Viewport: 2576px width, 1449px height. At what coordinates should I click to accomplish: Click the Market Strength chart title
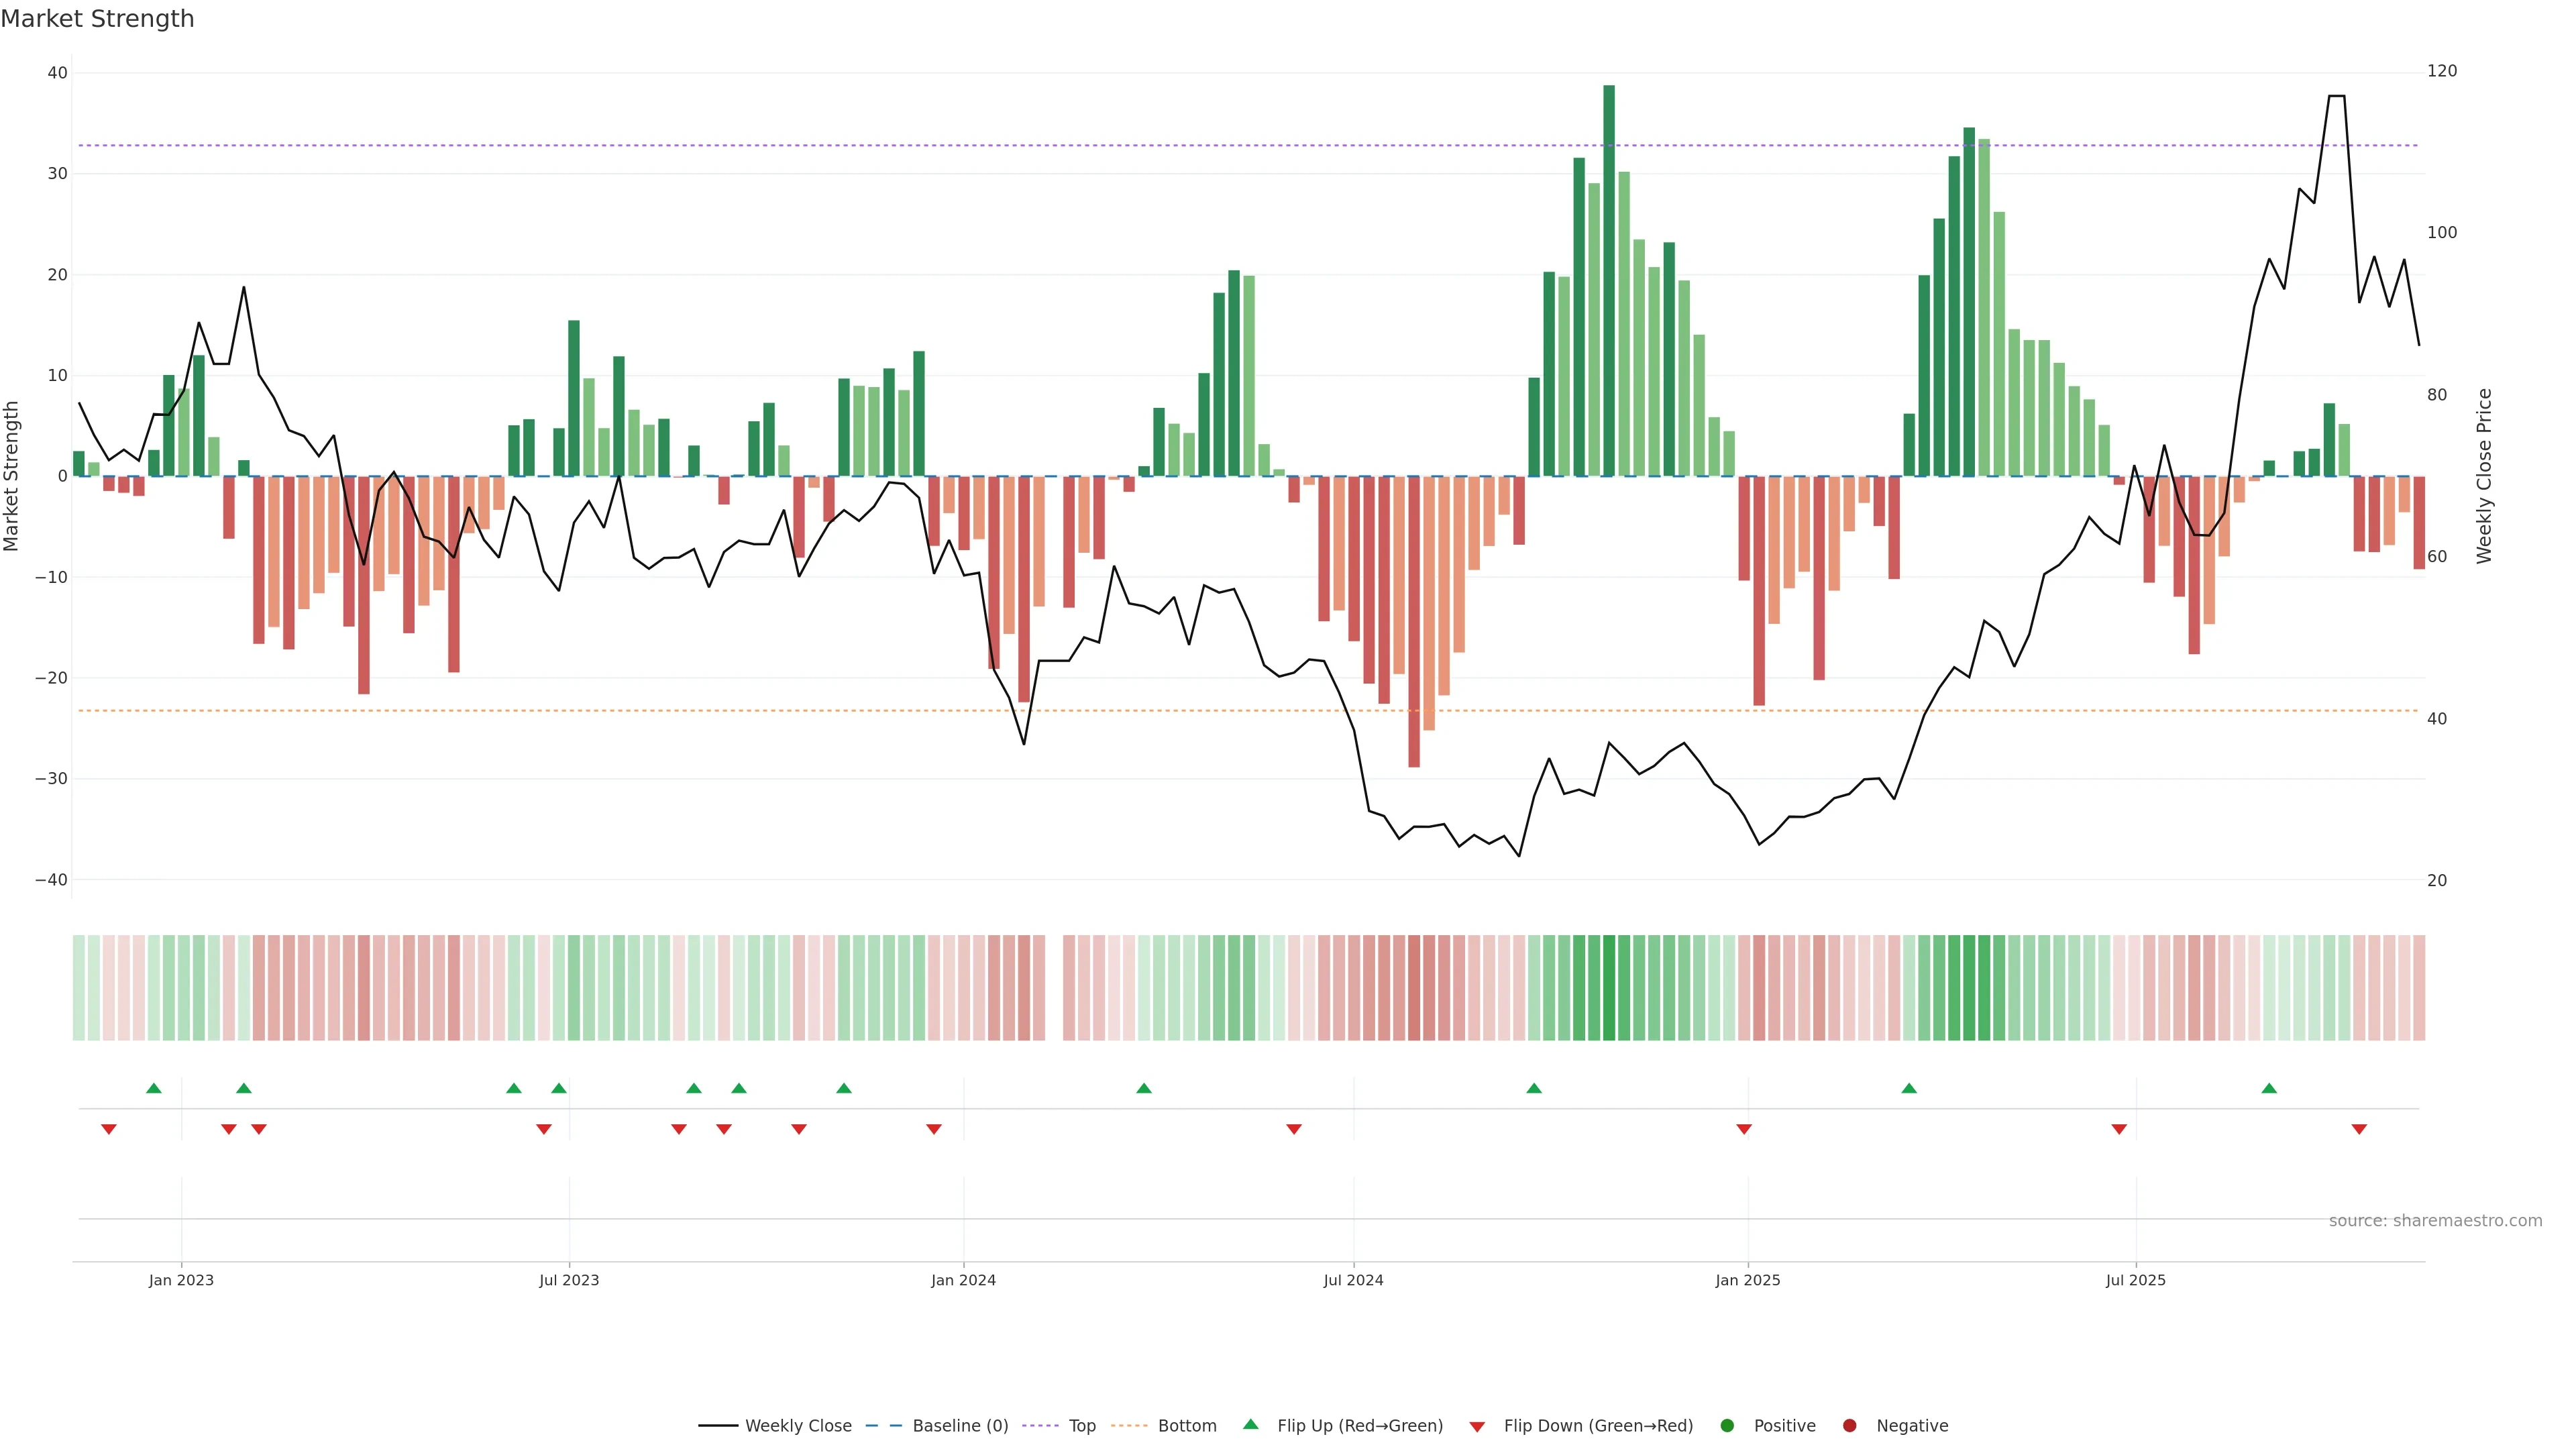pos(97,19)
